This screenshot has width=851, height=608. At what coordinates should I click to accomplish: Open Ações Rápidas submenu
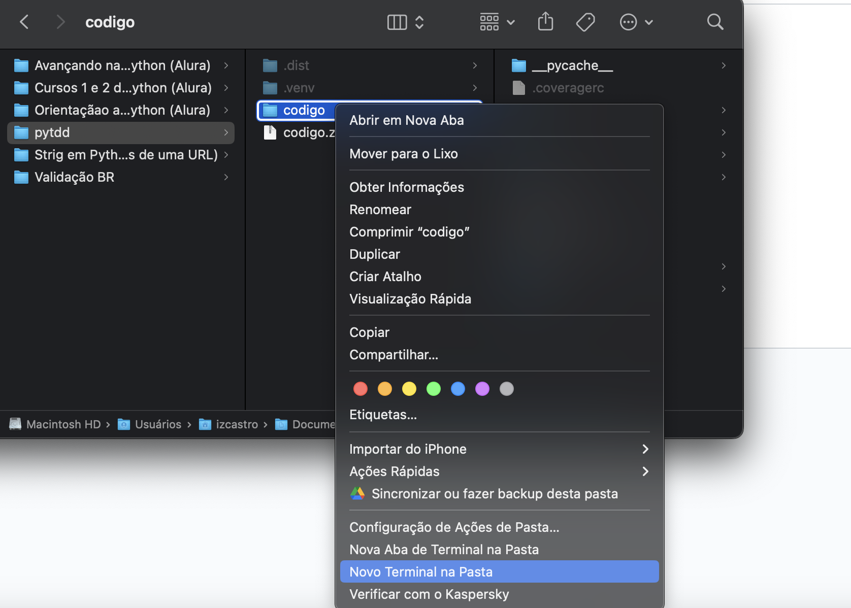pyautogui.click(x=499, y=471)
